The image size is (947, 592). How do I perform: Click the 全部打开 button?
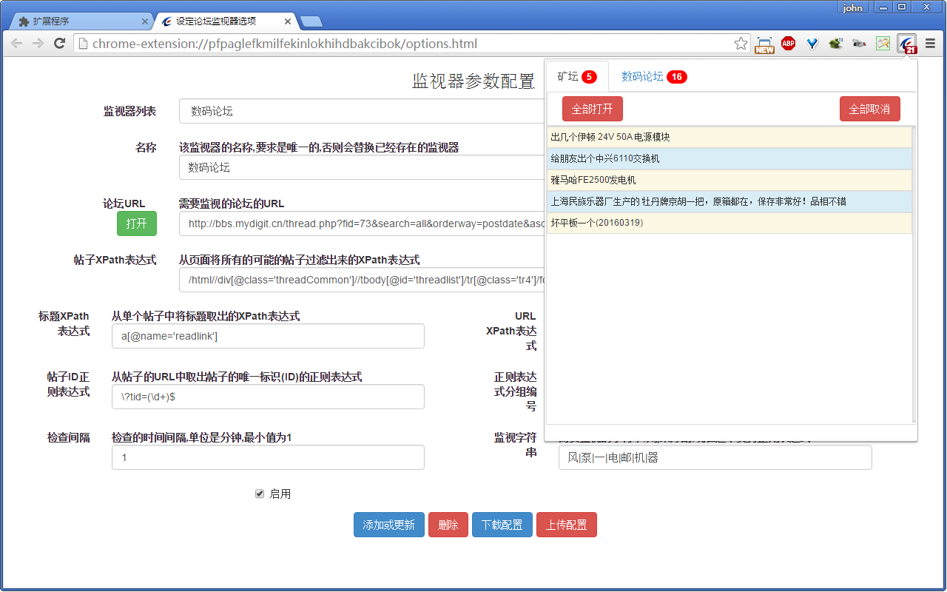click(x=593, y=109)
